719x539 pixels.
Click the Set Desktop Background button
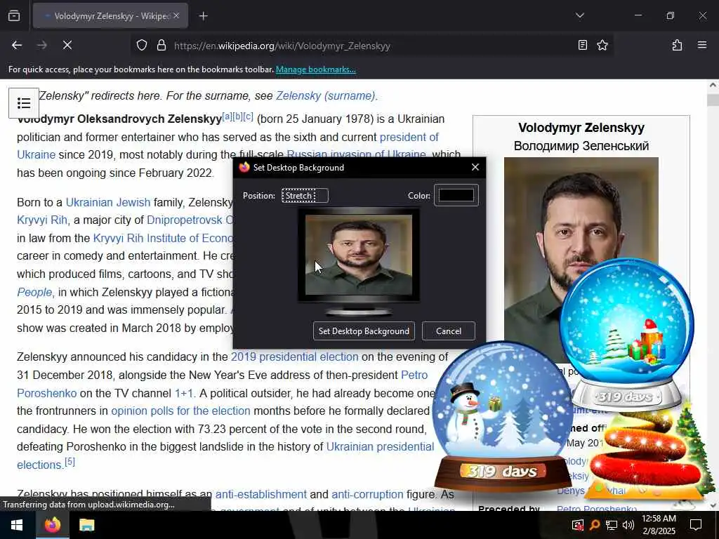click(364, 331)
